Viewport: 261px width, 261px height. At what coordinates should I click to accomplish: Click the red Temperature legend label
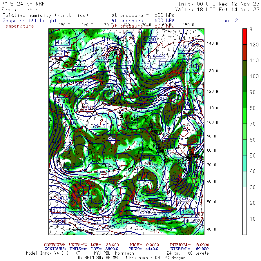(18, 26)
